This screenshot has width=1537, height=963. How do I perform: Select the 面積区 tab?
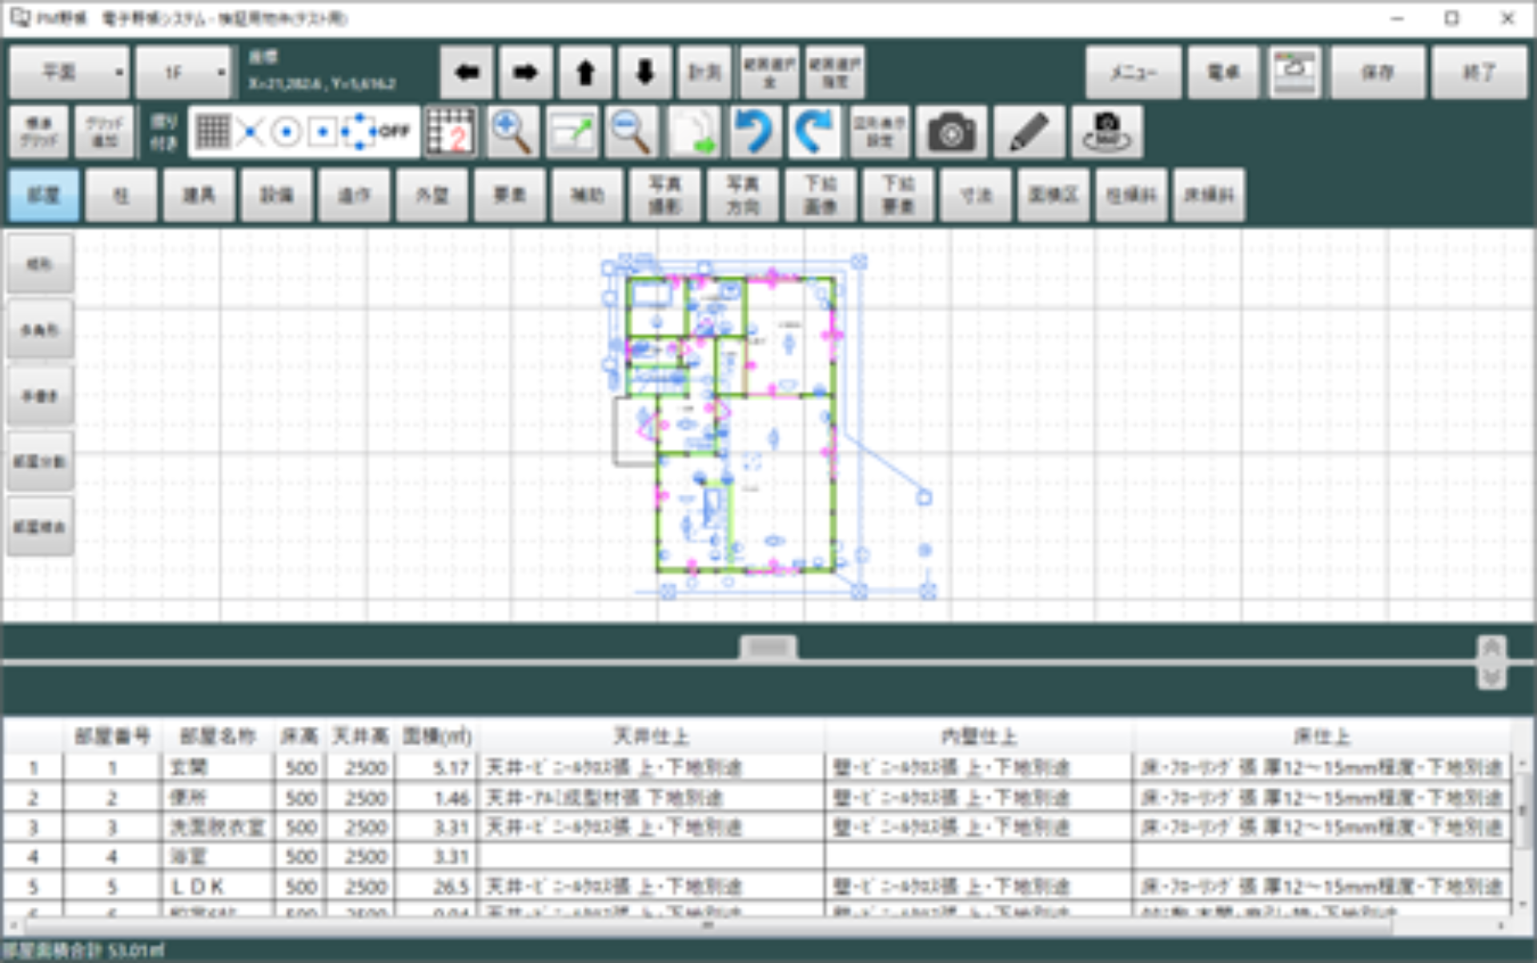1053,195
